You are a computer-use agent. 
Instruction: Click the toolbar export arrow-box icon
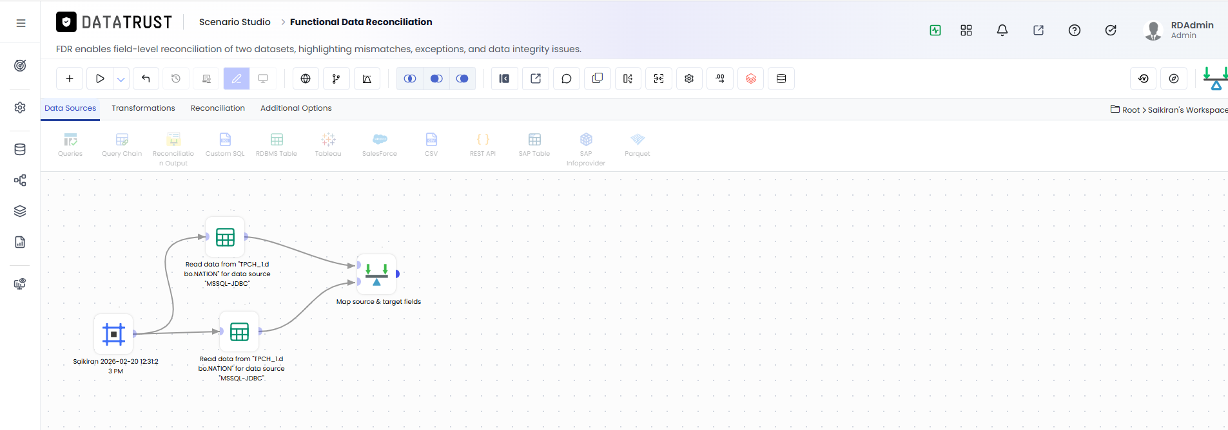[x=536, y=79]
